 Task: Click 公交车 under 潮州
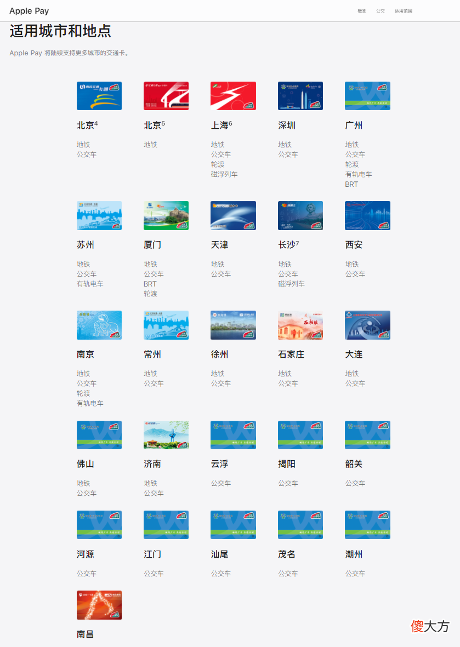(355, 574)
